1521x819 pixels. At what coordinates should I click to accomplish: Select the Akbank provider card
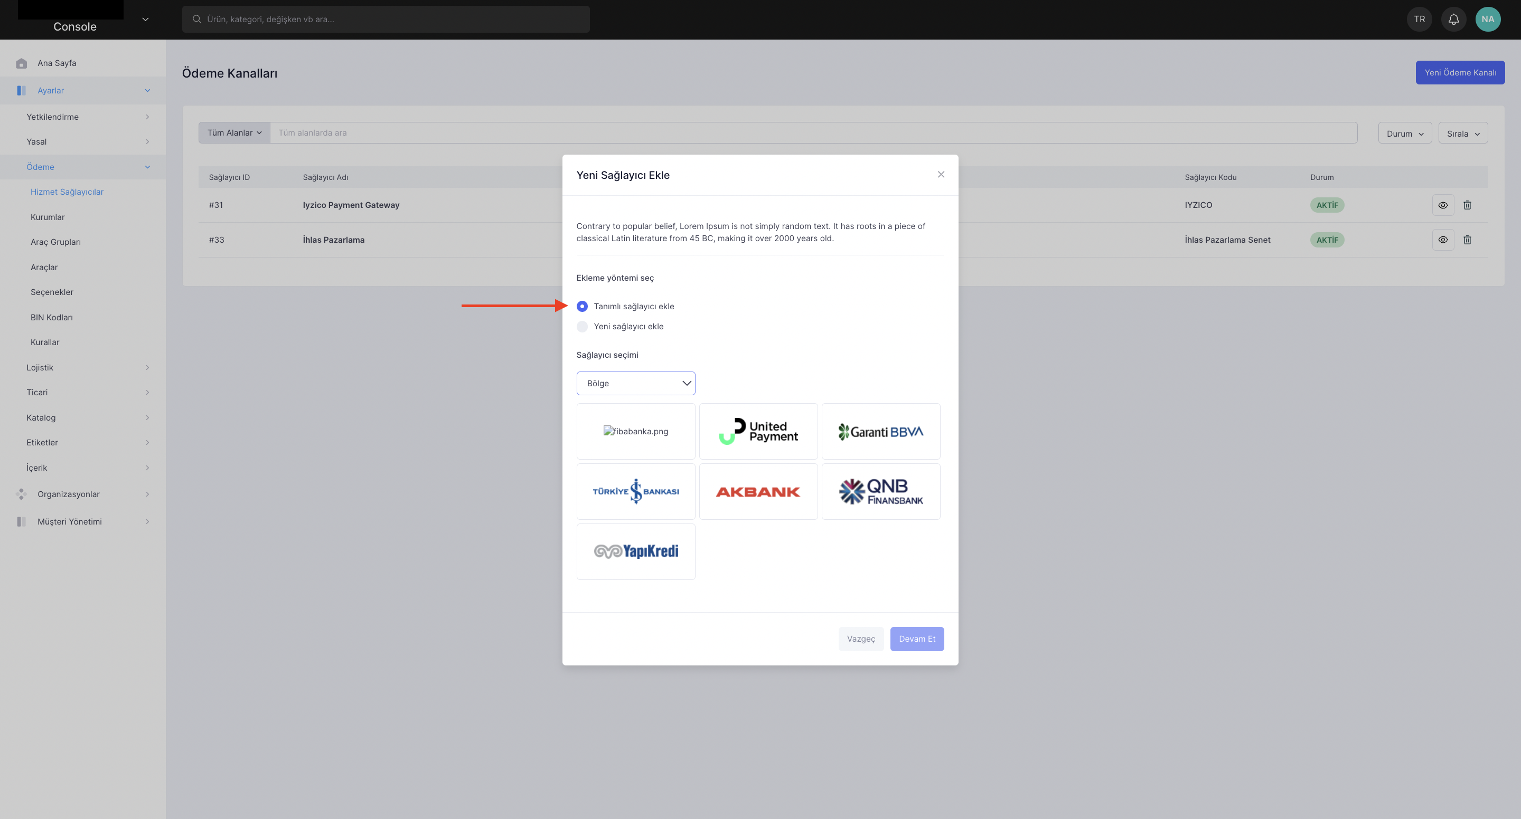pos(758,491)
